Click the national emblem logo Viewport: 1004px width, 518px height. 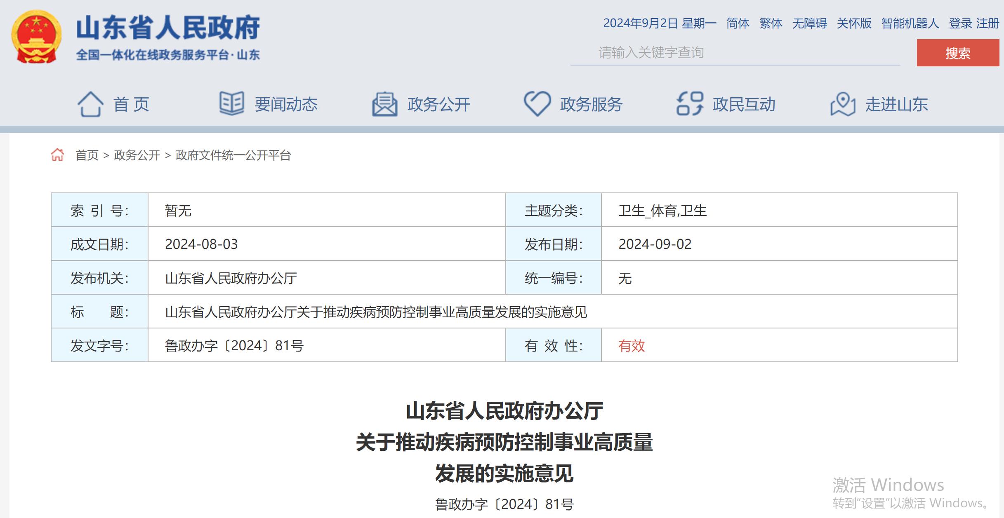point(36,37)
